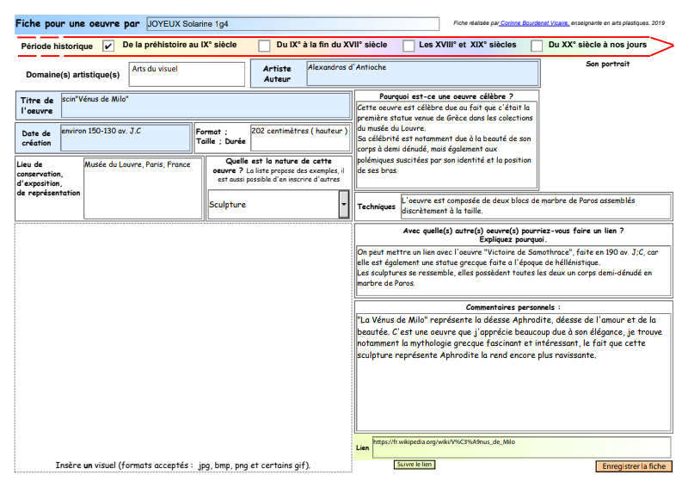
Task: Click the Commentaires personnels text area
Action: (x=513, y=370)
